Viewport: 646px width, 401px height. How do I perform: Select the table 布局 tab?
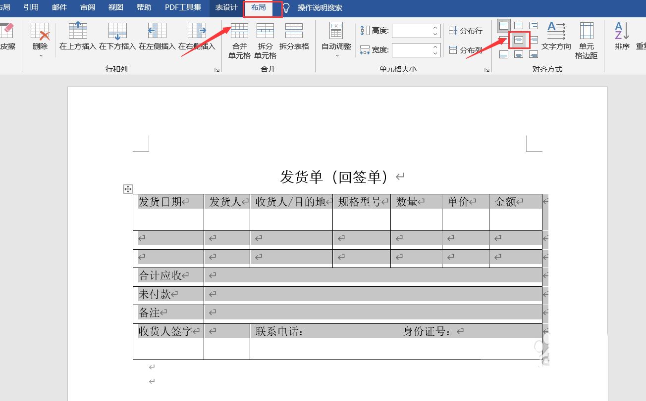(x=259, y=7)
